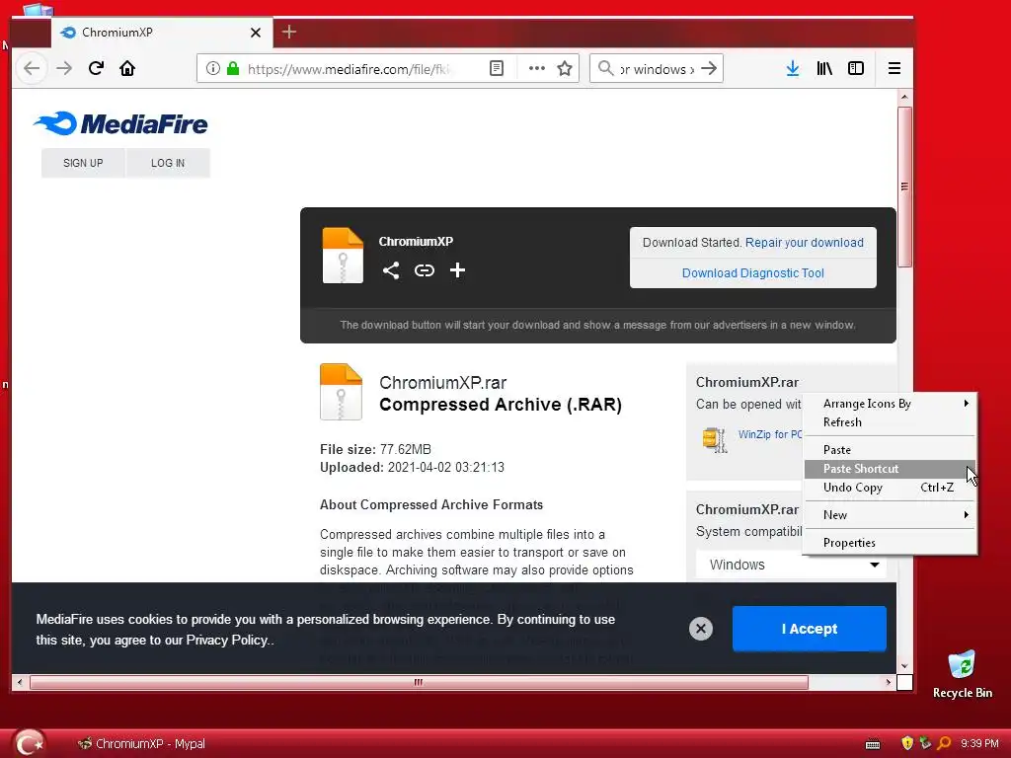Add file with the plus icon
Viewport: 1011px width, 758px height.
coord(457,270)
